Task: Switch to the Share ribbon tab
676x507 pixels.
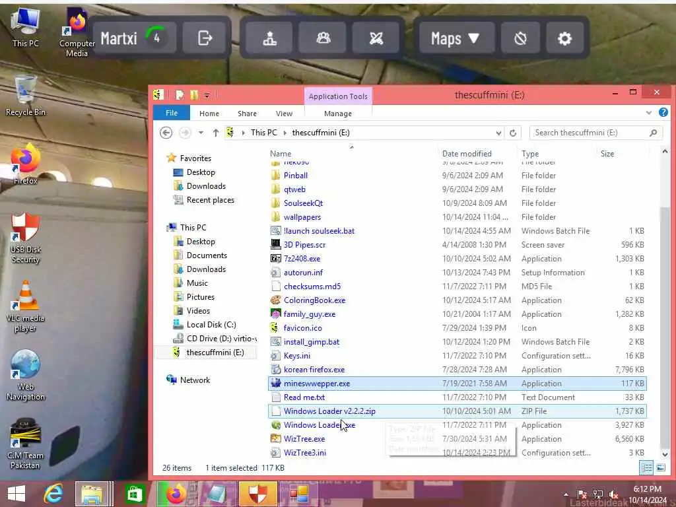Action: coord(247,114)
